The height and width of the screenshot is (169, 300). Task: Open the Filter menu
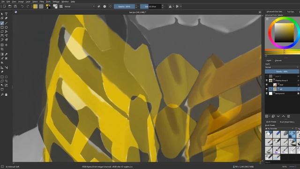tap(42, 1)
